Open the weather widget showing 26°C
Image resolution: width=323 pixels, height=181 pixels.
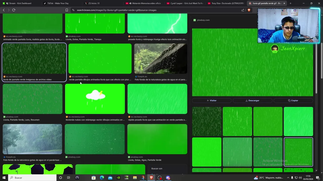269,178
